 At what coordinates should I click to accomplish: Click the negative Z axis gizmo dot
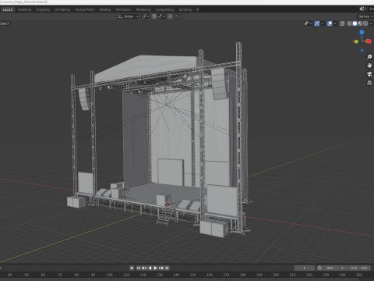pos(362,51)
